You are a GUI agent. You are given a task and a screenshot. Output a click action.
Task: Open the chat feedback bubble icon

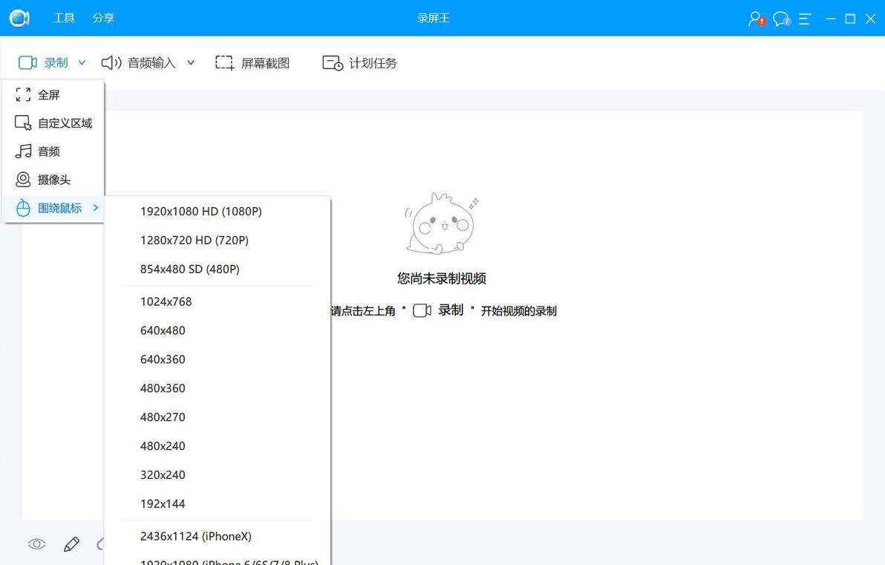[781, 19]
